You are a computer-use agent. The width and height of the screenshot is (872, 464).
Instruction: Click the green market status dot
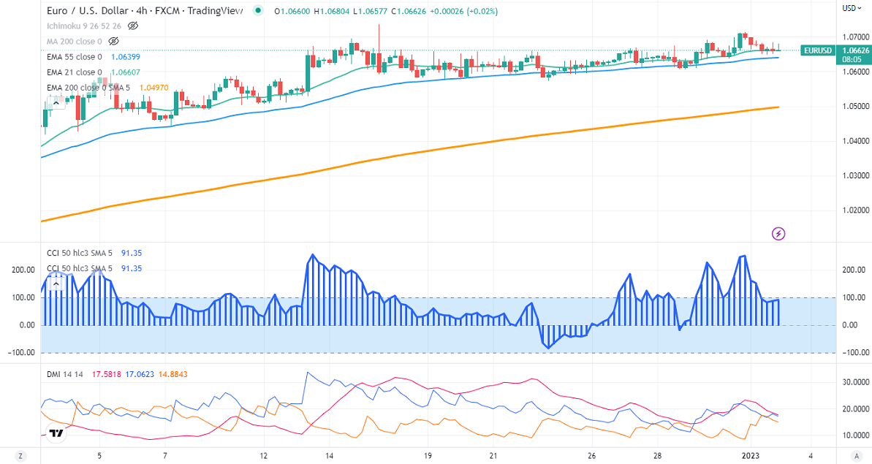click(x=257, y=10)
